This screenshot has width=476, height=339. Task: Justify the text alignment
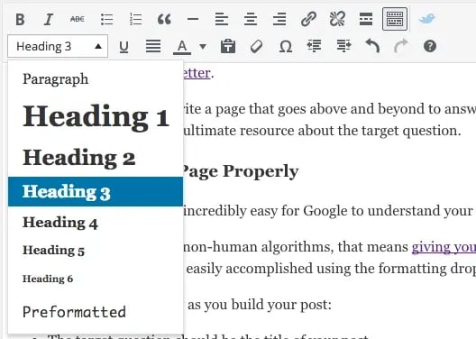click(x=153, y=47)
